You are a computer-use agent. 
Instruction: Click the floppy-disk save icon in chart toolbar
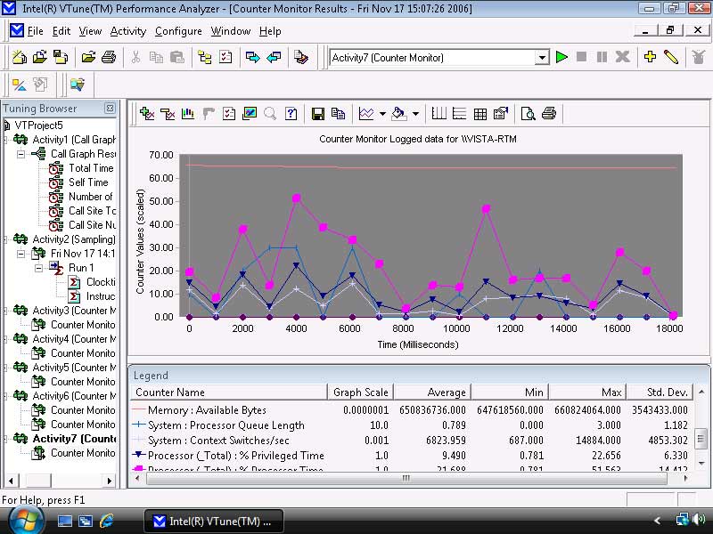point(318,114)
